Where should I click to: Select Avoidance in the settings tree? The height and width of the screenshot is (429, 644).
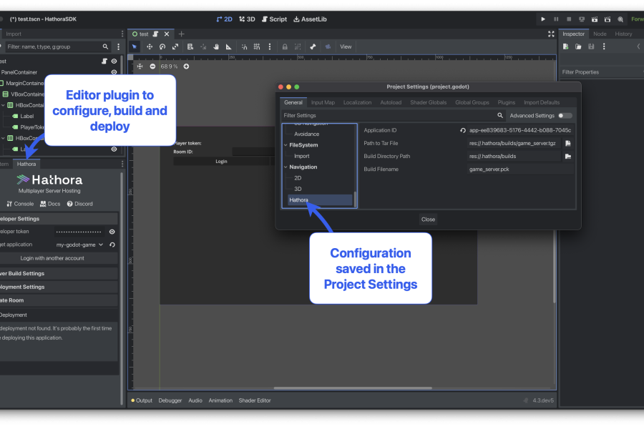click(x=306, y=134)
